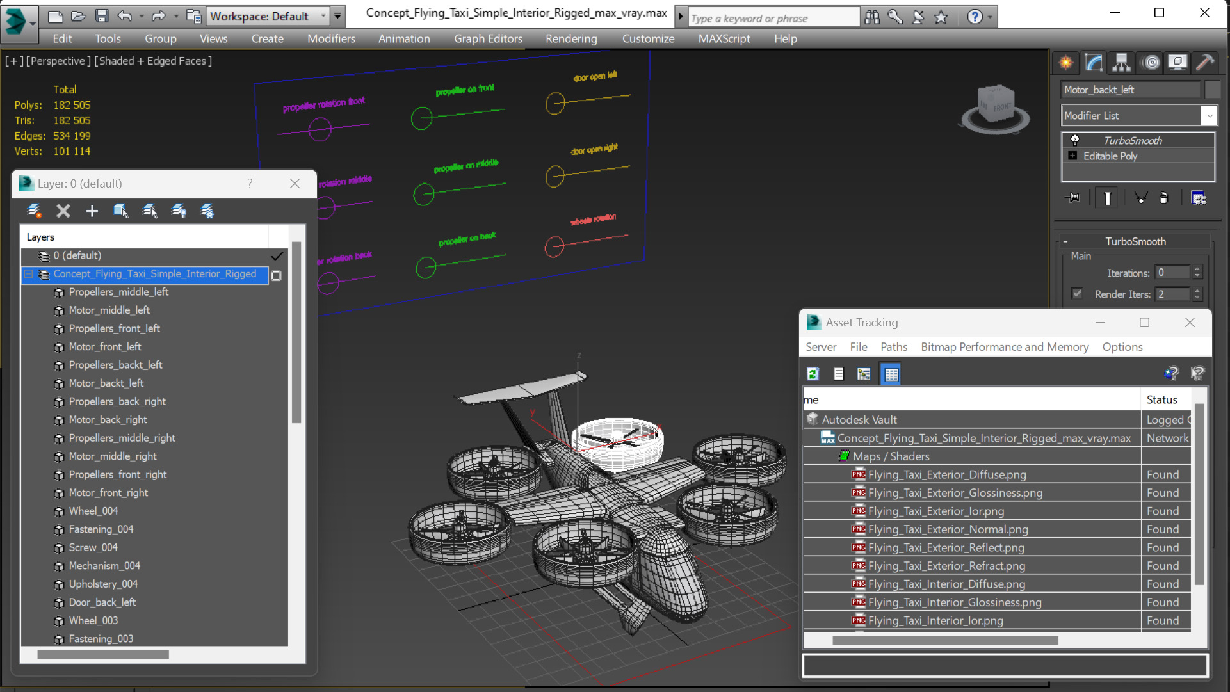This screenshot has width=1230, height=692.
Task: Open the Display command panel tab
Action: [x=1177, y=62]
